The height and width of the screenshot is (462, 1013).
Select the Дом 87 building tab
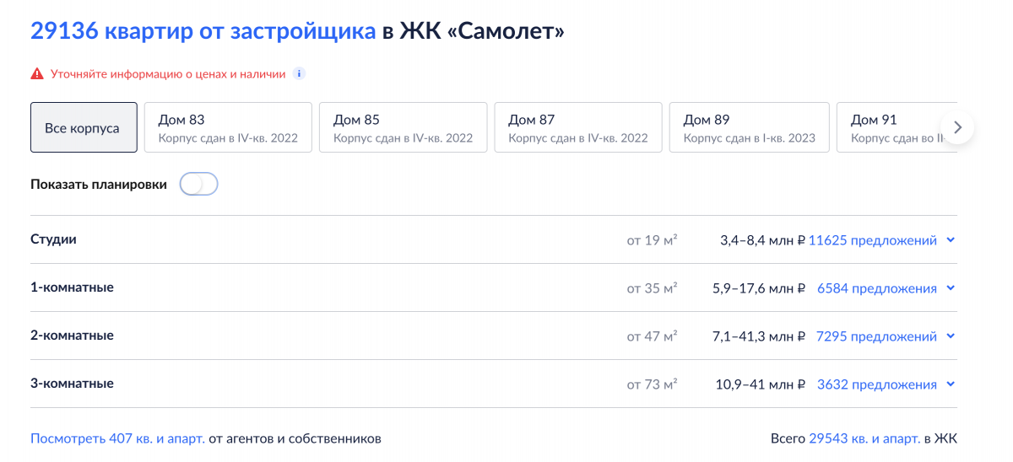click(578, 127)
